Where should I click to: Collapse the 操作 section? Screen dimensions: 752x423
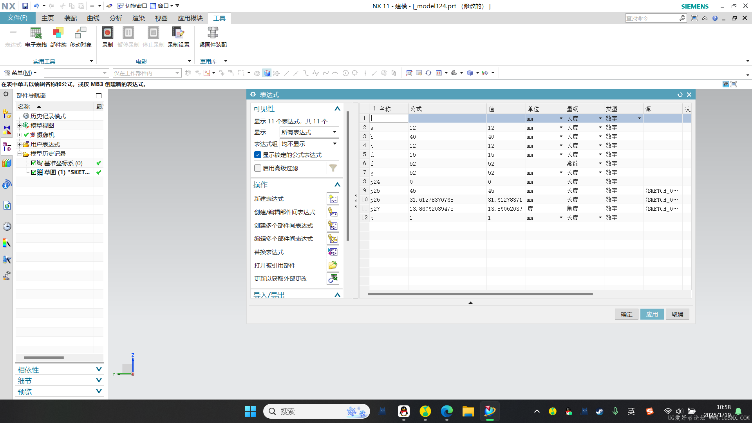coord(337,184)
